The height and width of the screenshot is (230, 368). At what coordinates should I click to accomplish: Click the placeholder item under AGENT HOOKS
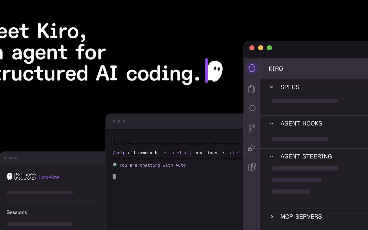300,139
